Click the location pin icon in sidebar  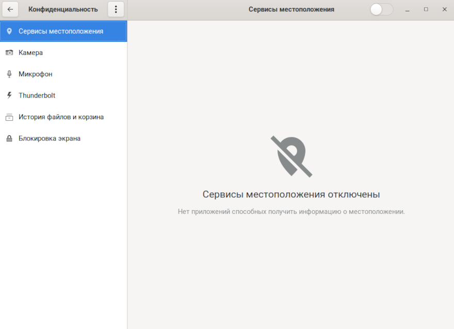pyautogui.click(x=9, y=31)
